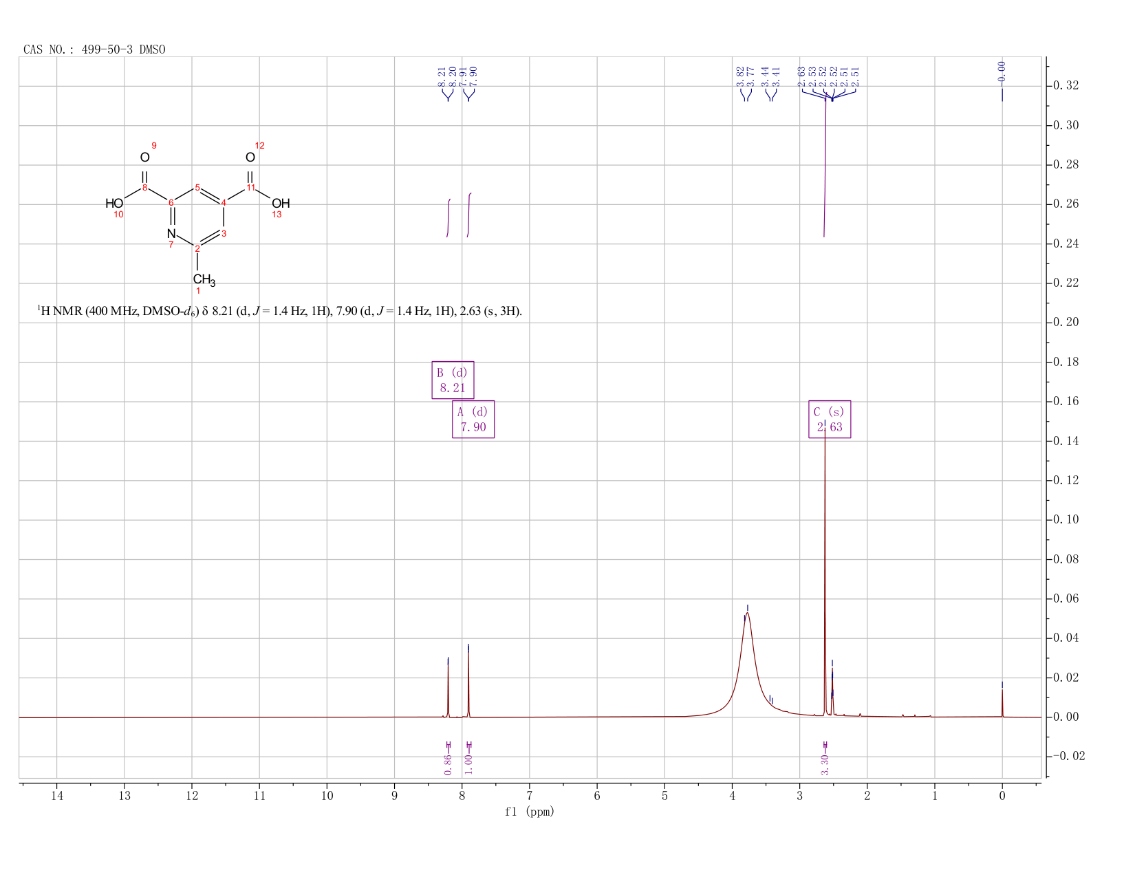
Task: Select the A (d) 7.90 multiplet box
Action: 473,419
